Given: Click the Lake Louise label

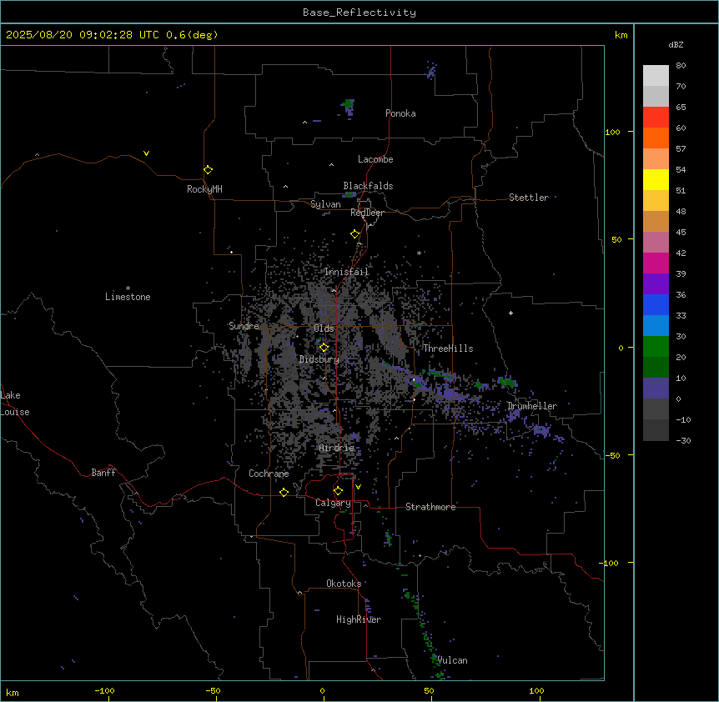Looking at the screenshot, I should (x=15, y=404).
